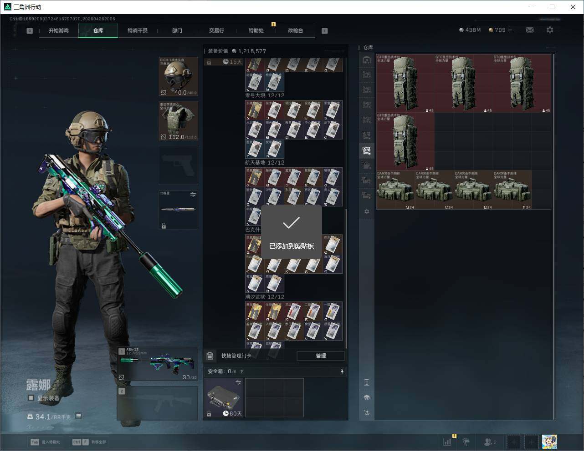Open the player avatar in bottom right

[549, 441]
